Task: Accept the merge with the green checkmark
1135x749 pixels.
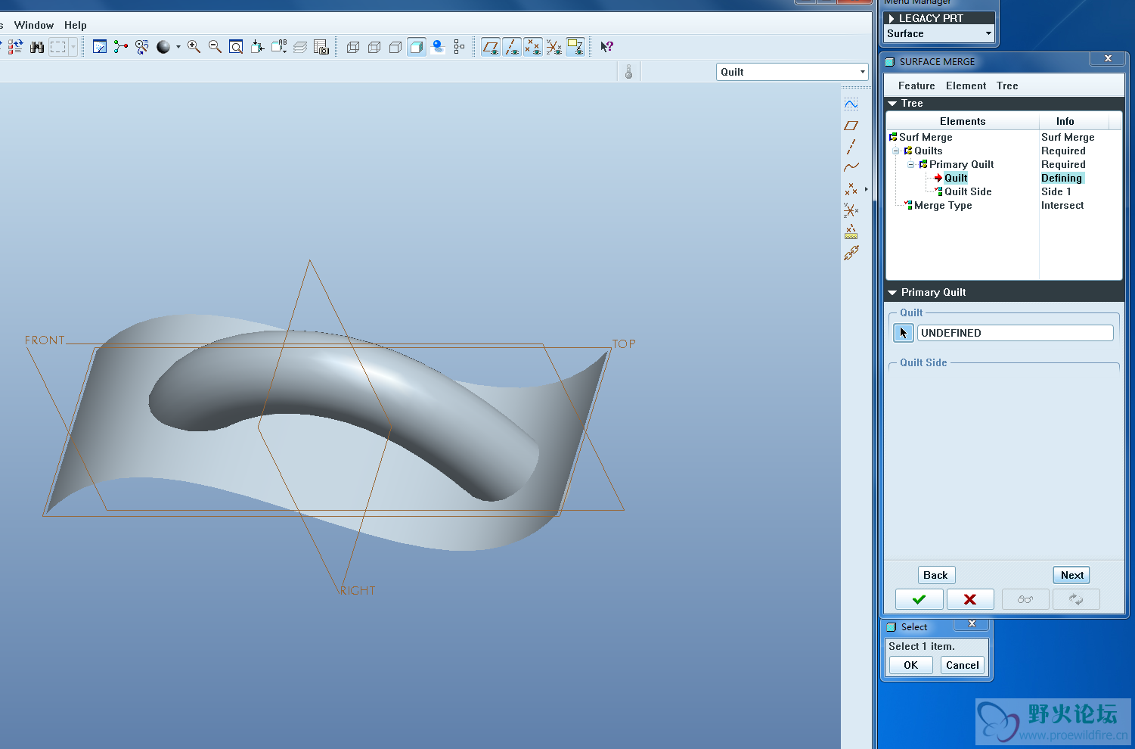Action: coord(919,599)
